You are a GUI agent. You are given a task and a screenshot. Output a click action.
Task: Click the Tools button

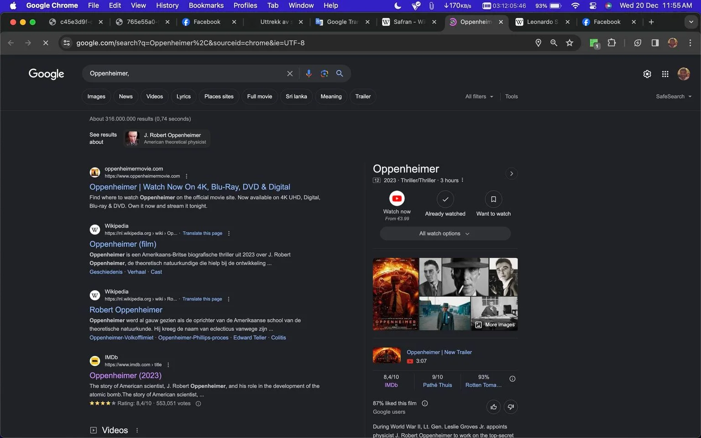coord(512,97)
